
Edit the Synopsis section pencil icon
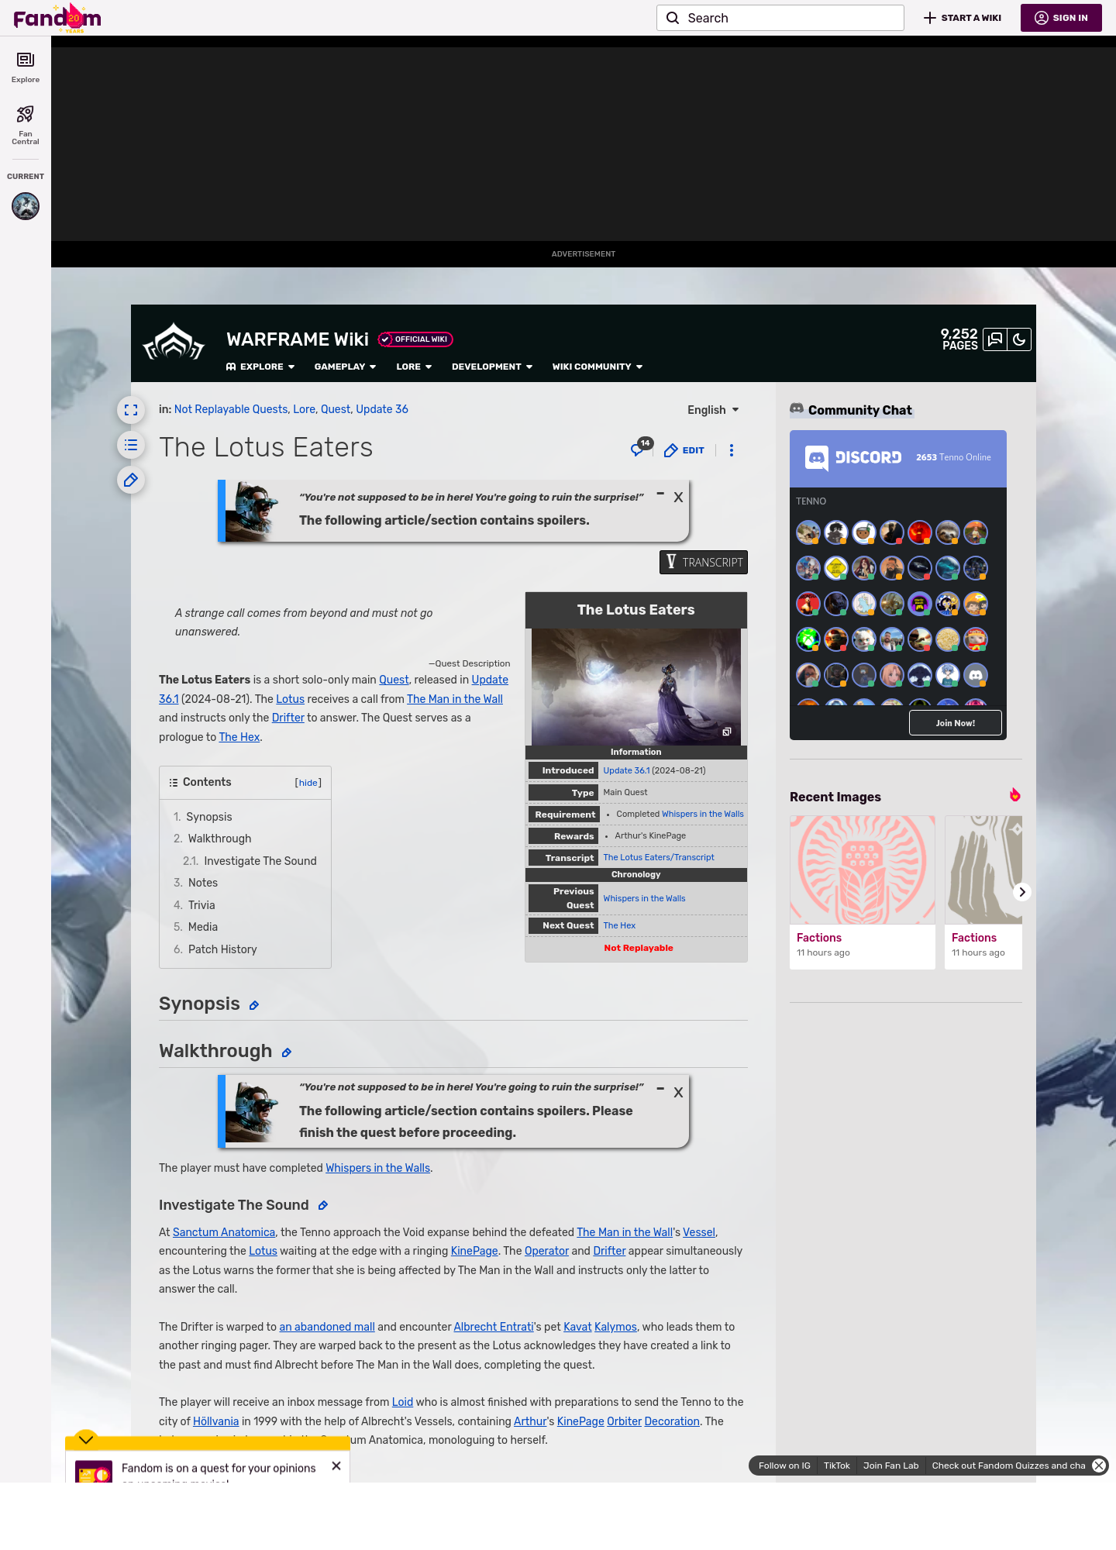[253, 1005]
